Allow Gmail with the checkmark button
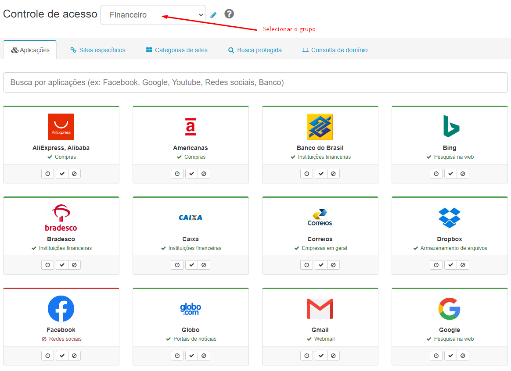Image resolution: width=511 pixels, height=371 pixels. point(321,356)
